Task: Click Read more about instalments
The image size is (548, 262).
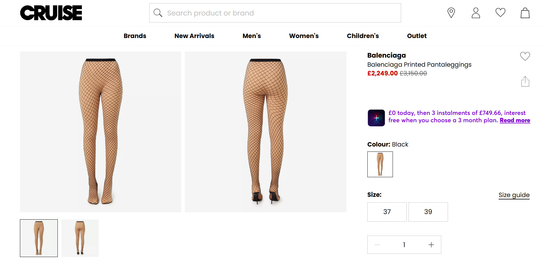Action: 515,120
